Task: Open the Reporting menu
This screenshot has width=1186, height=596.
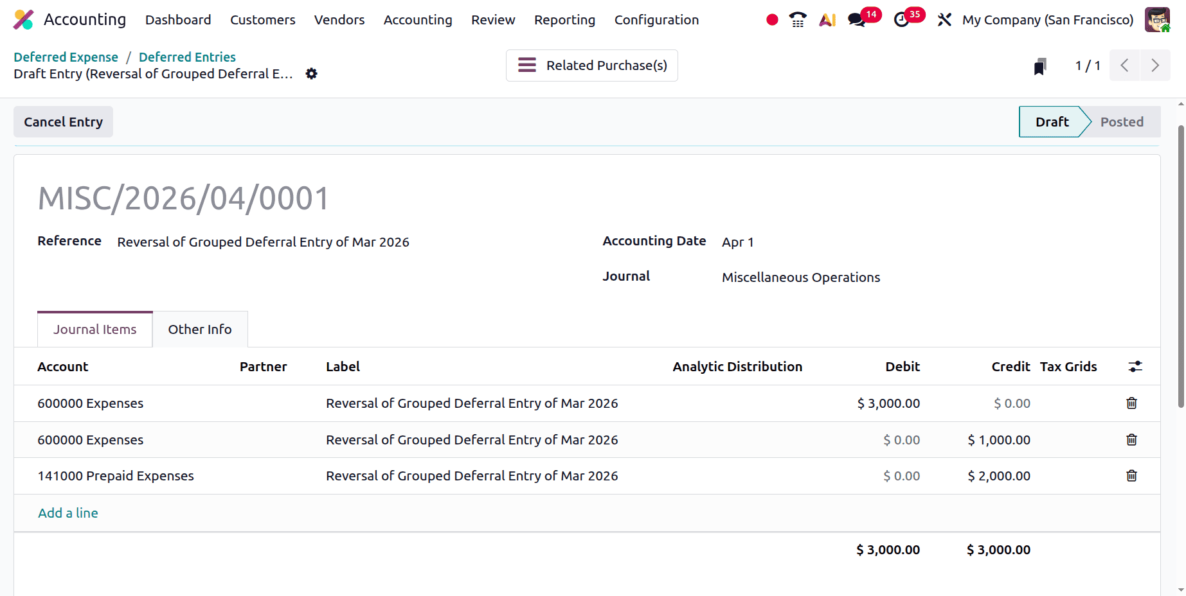Action: [x=564, y=20]
